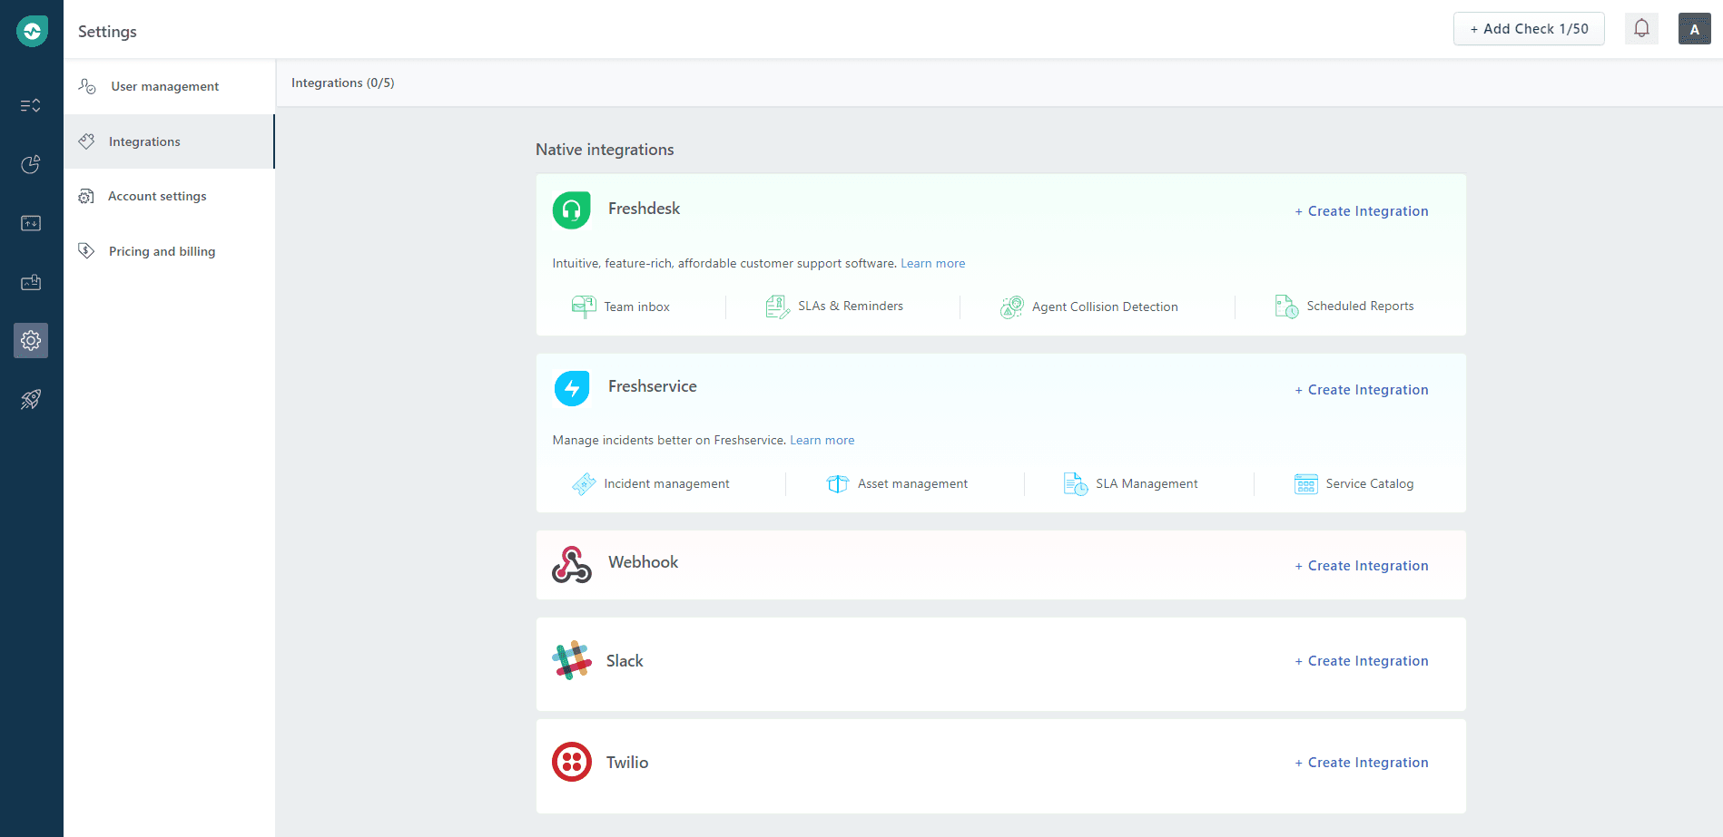Click the Pricing and billing tag icon
The image size is (1723, 837).
86,250
